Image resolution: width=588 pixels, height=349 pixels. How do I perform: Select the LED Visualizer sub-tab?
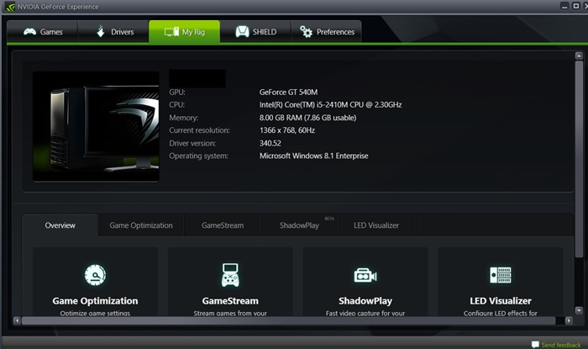(x=376, y=225)
